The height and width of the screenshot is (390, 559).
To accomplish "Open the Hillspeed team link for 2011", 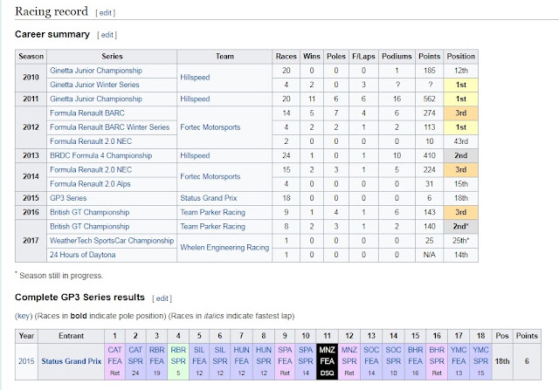I will point(195,99).
